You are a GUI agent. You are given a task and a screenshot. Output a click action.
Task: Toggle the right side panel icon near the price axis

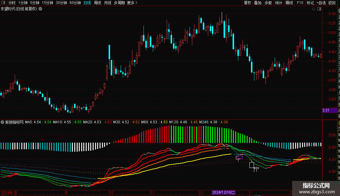319,9
